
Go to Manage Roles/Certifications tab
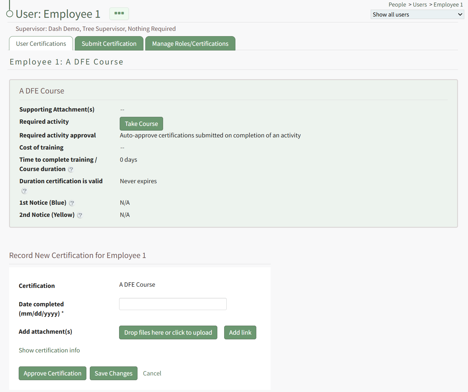(190, 44)
